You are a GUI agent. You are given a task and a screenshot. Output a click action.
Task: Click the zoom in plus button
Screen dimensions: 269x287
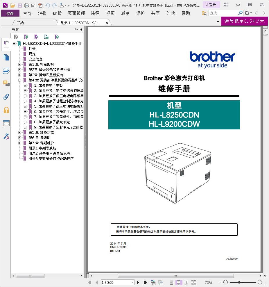260,282
